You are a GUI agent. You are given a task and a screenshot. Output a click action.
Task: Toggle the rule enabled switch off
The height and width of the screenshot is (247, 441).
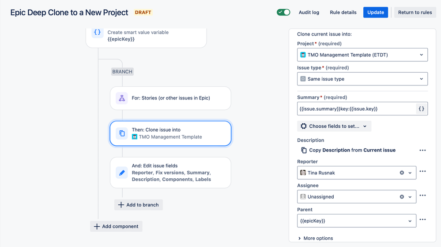point(283,12)
